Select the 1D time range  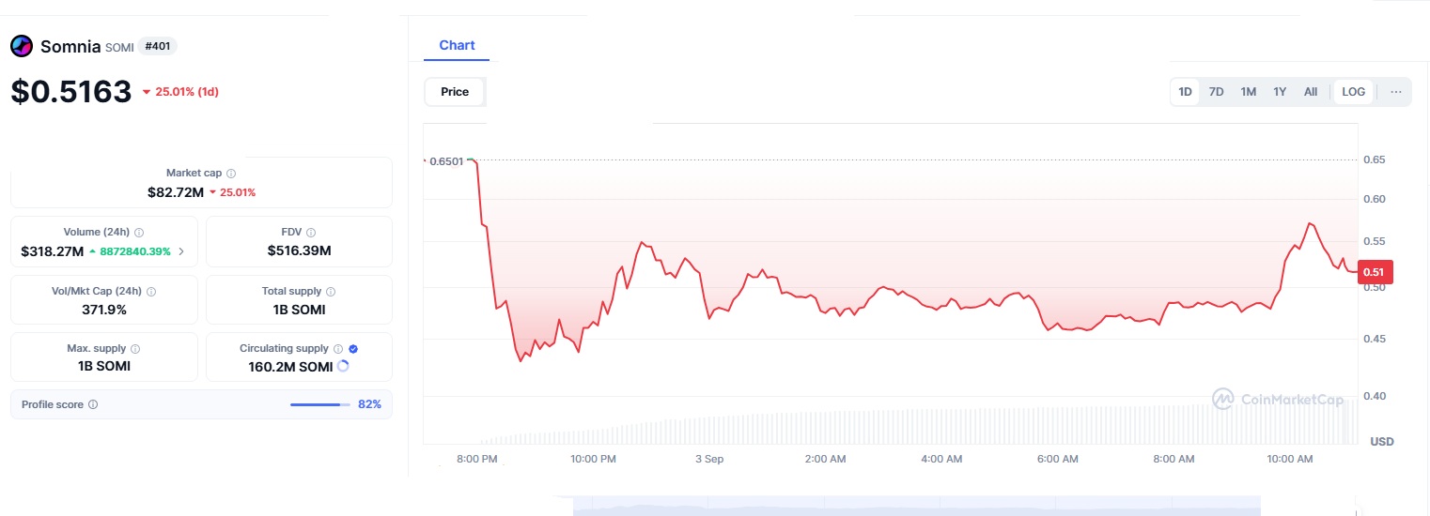pos(1186,92)
